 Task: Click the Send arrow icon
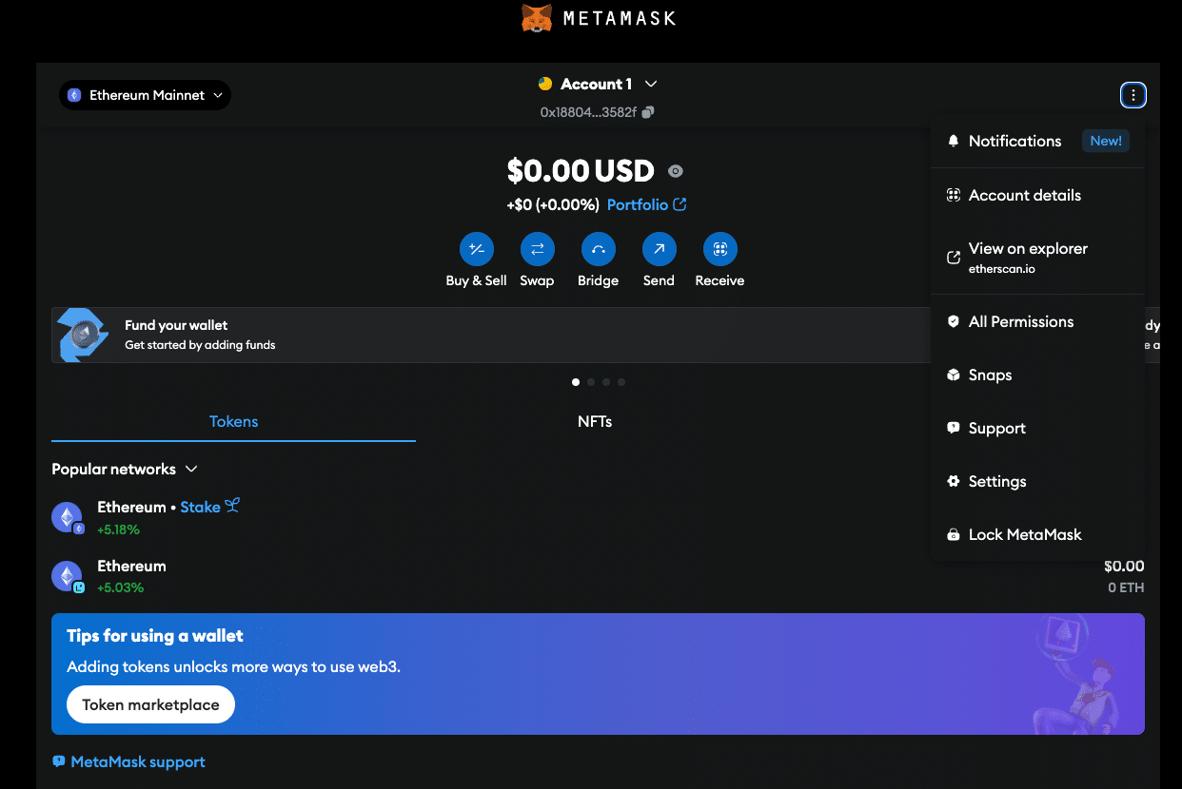(x=659, y=248)
